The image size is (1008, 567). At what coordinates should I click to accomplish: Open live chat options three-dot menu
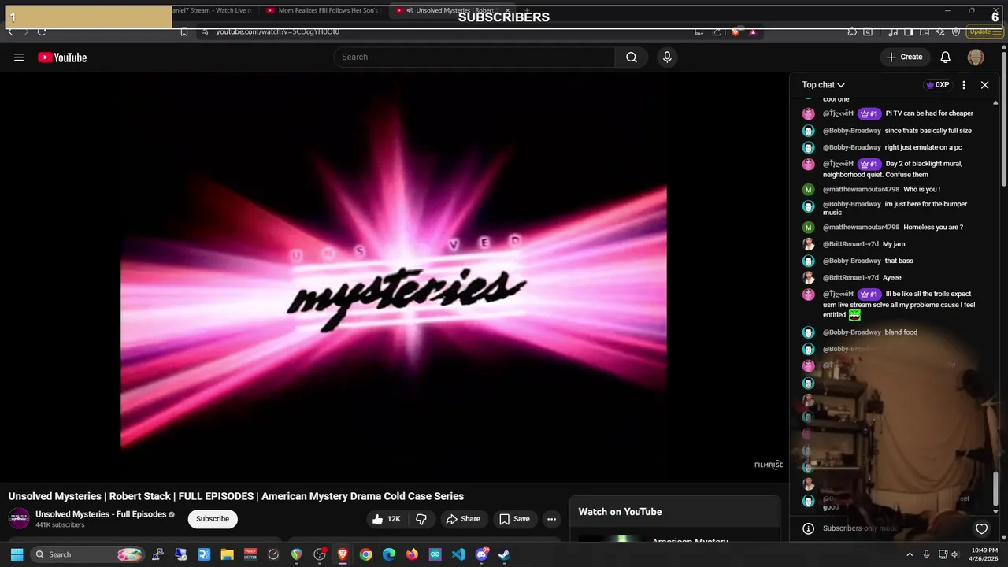[x=963, y=85]
